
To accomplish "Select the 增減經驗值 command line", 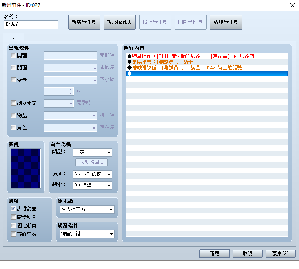I will (207, 68).
